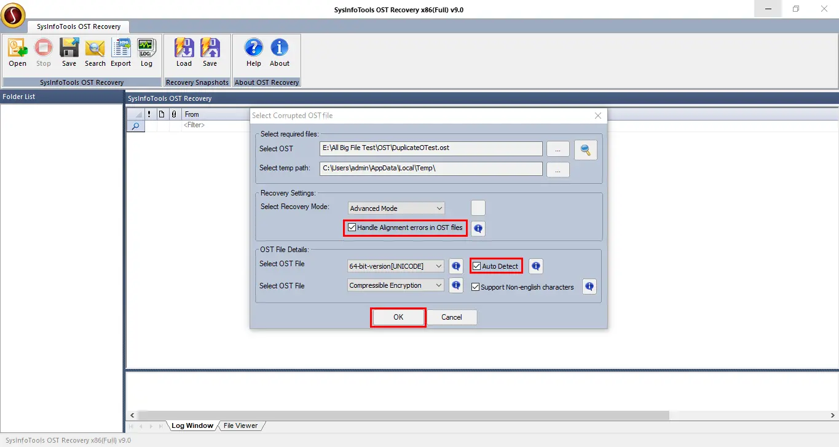Click the From column header
This screenshot has width=839, height=447.
[216, 114]
